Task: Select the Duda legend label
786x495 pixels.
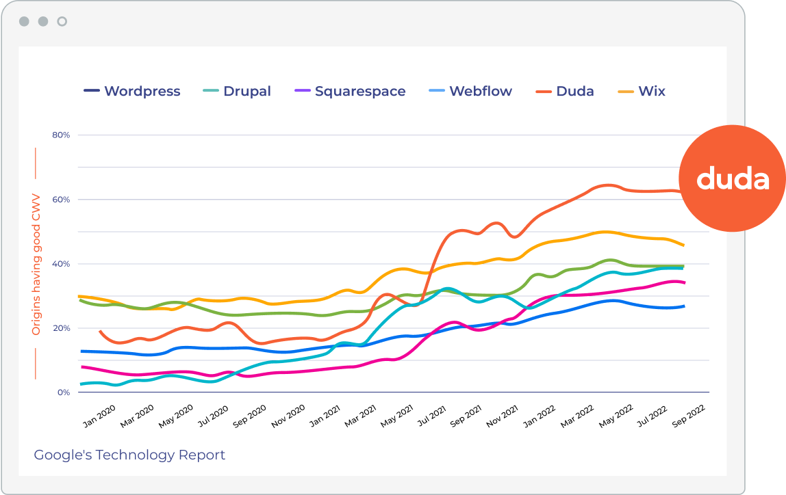Action: click(575, 91)
